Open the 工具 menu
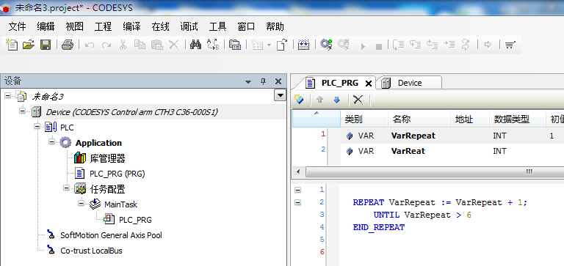This screenshot has width=564, height=266. [217, 26]
